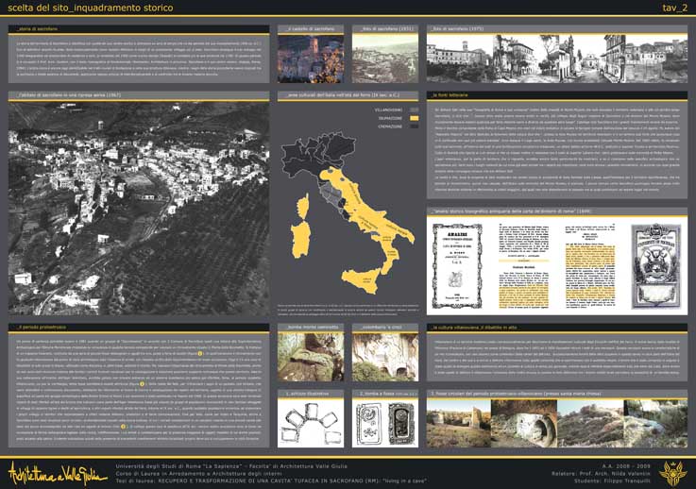The height and width of the screenshot is (489, 696).
Task: Click the '_foto di sacrofano (1931)' heading
Action: 385,29
